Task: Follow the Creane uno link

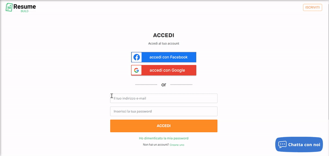Action: 177,145
